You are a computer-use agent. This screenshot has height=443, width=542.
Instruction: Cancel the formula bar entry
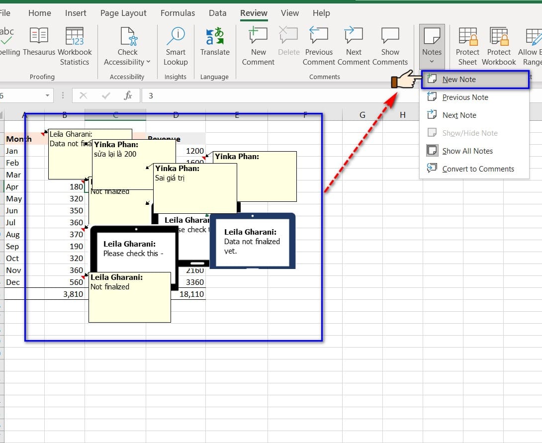tap(84, 95)
